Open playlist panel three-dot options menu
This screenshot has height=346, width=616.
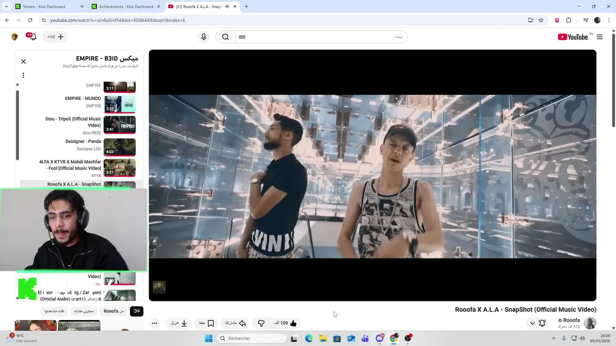pyautogui.click(x=23, y=75)
